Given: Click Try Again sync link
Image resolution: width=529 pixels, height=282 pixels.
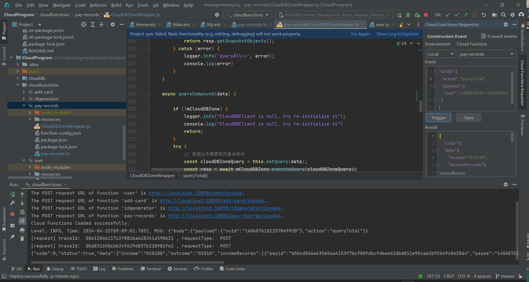Looking at the screenshot, I should tap(360, 34).
